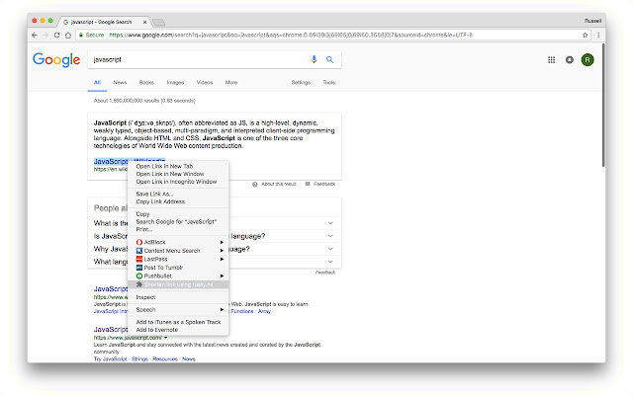Switch to the News search tab
The height and width of the screenshot is (395, 633).
[120, 82]
